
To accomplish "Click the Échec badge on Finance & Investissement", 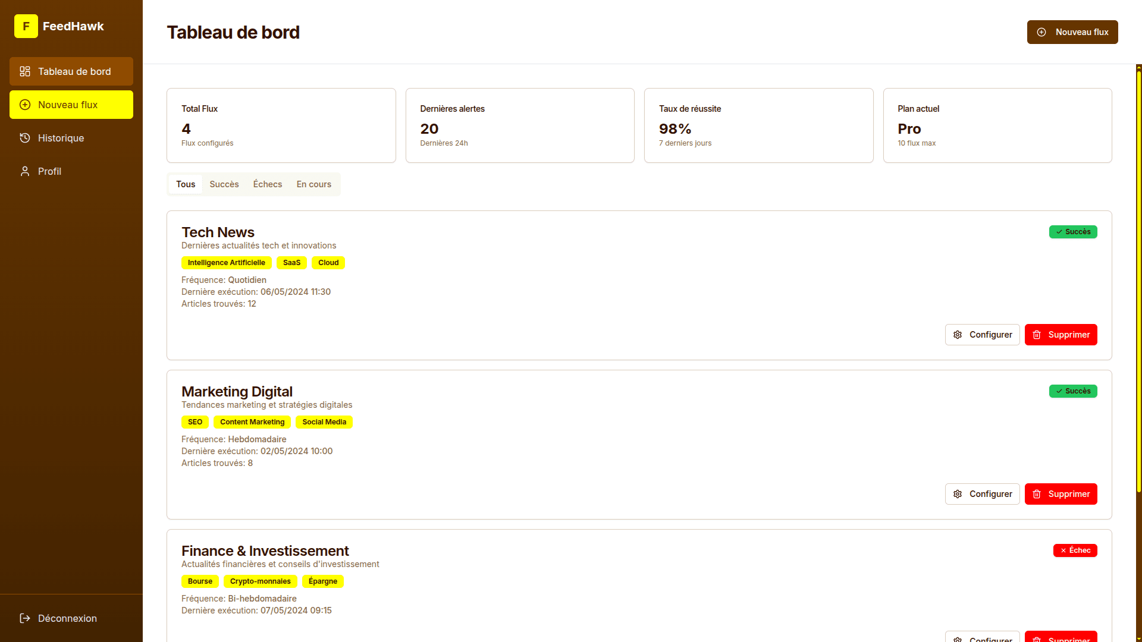I will click(1075, 550).
